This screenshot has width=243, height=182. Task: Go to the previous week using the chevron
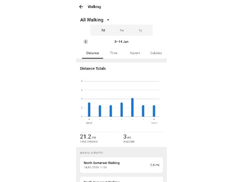coord(86,42)
